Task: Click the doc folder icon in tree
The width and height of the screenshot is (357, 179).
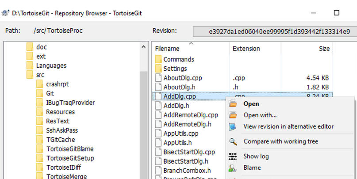Action: [30, 47]
